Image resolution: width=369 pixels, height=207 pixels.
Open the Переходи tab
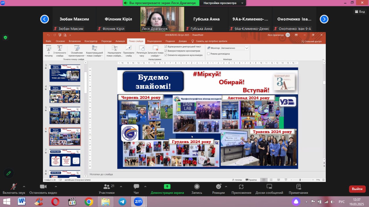[x=106, y=41]
